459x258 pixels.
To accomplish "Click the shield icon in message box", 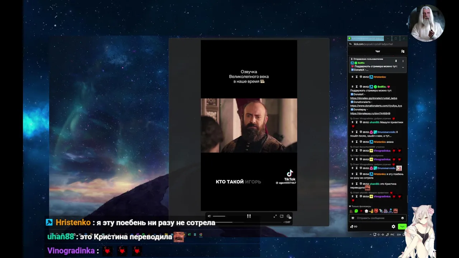I will coord(353,218).
